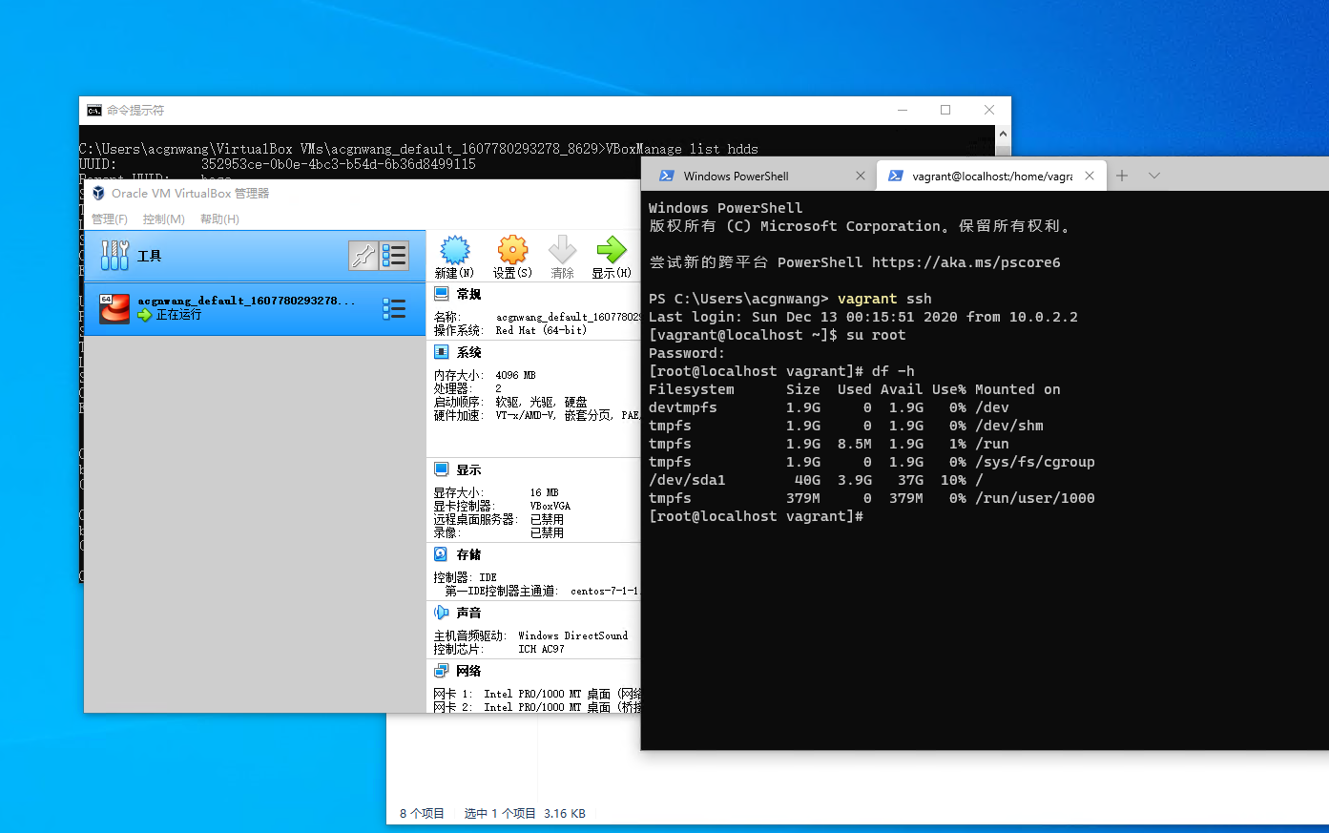This screenshot has width=1329, height=833.
Task: Open the 控制(M) menu in VirtualBox
Action: [x=163, y=219]
